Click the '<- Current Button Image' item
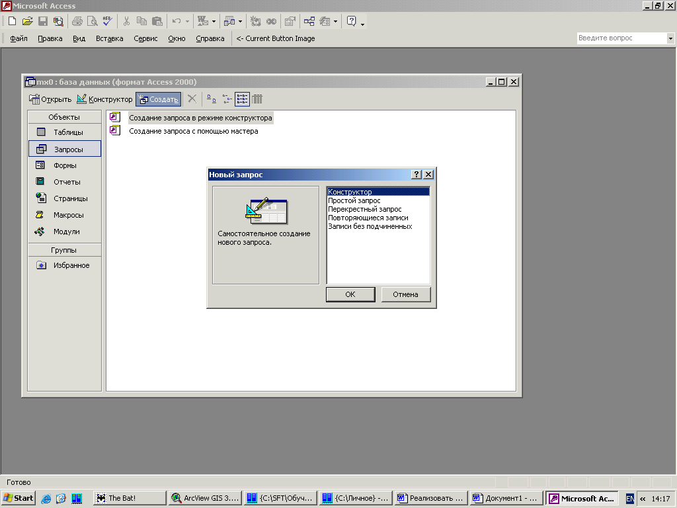 (276, 38)
